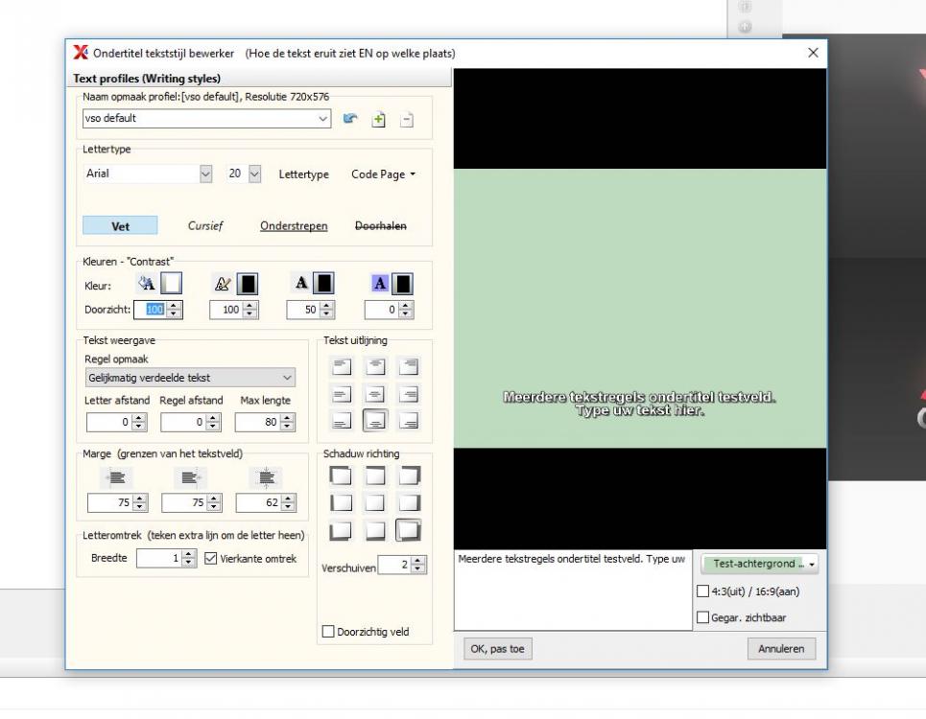Pick the white text fill color swatch
Screen dimensions: 926x719
point(170,286)
